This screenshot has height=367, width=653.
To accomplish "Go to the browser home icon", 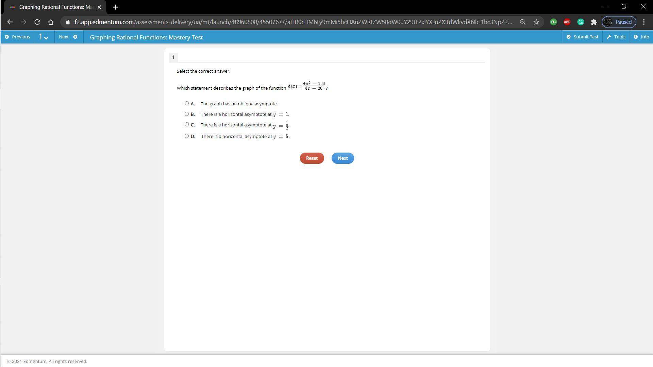I will click(51, 22).
